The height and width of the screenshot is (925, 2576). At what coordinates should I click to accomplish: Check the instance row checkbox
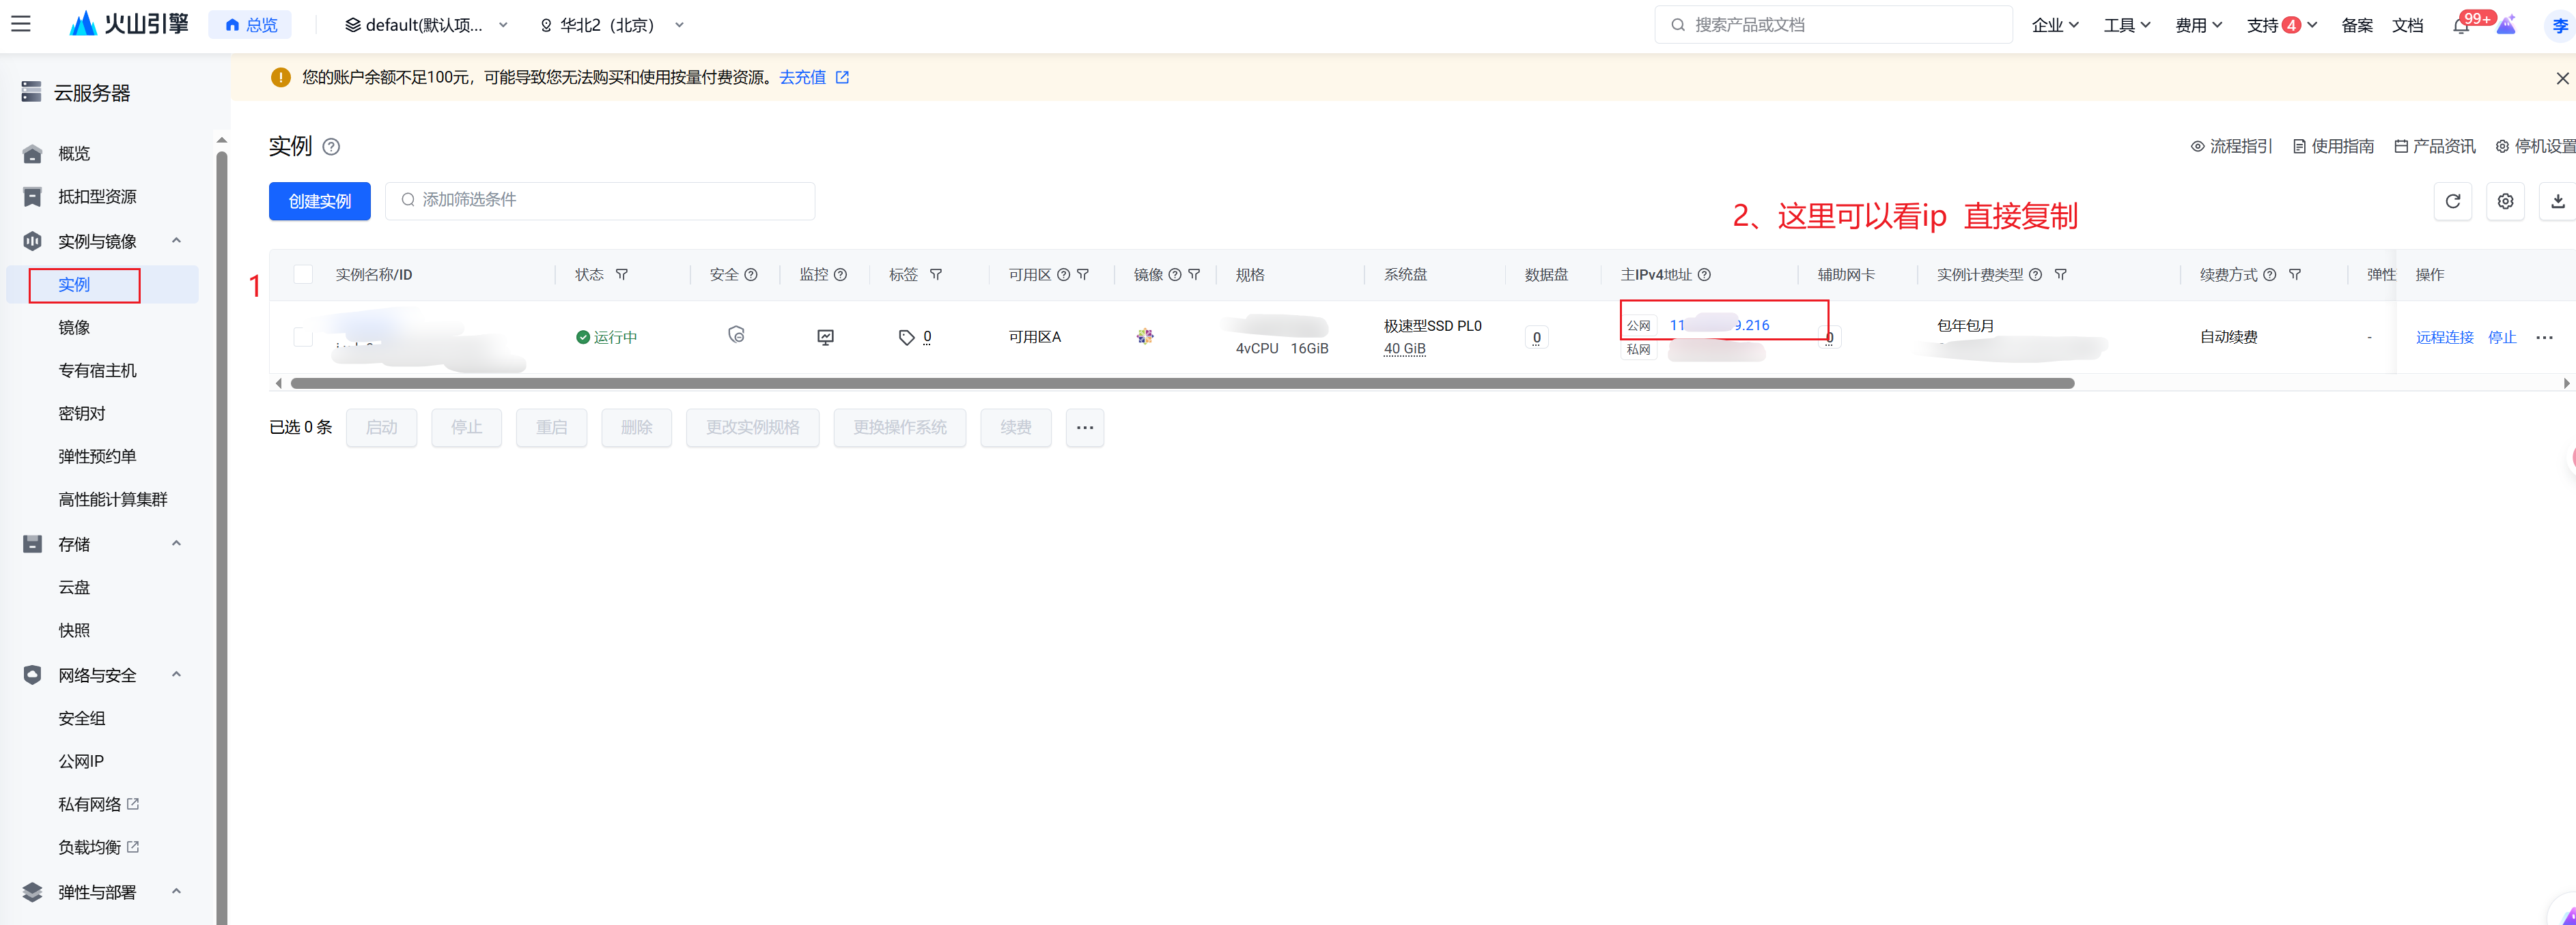pos(303,338)
